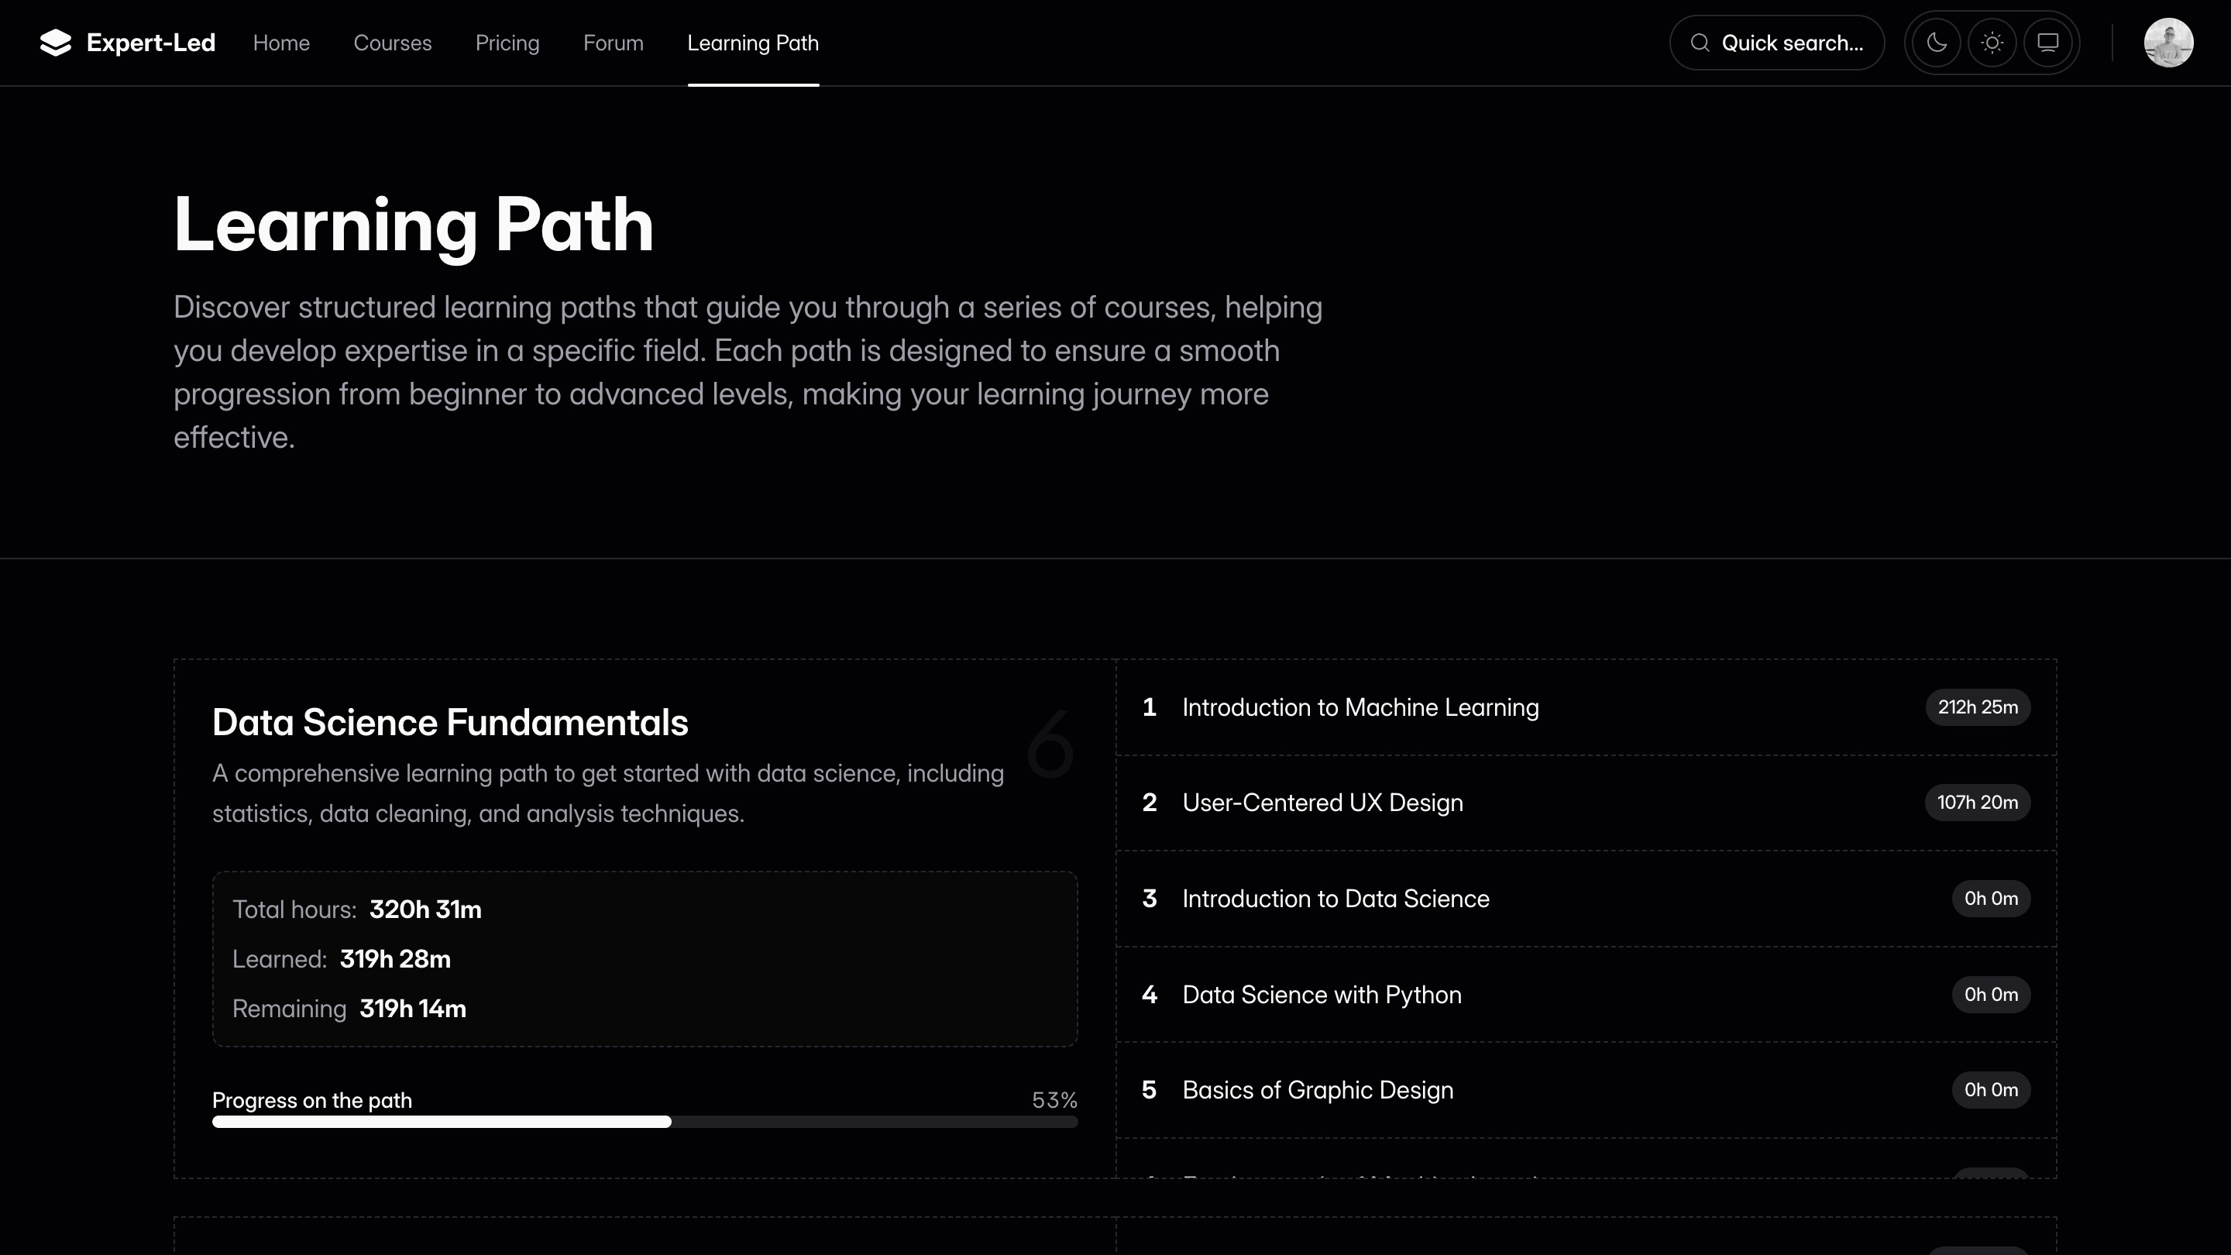
Task: Navigate to the Pricing page
Action: pos(507,43)
